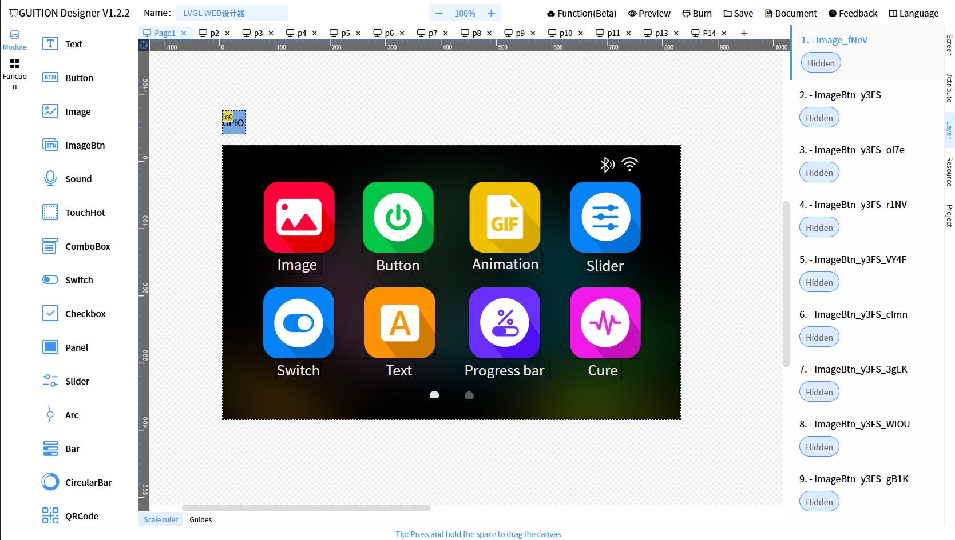This screenshot has height=540, width=955.
Task: Open the Language menu
Action: click(913, 13)
